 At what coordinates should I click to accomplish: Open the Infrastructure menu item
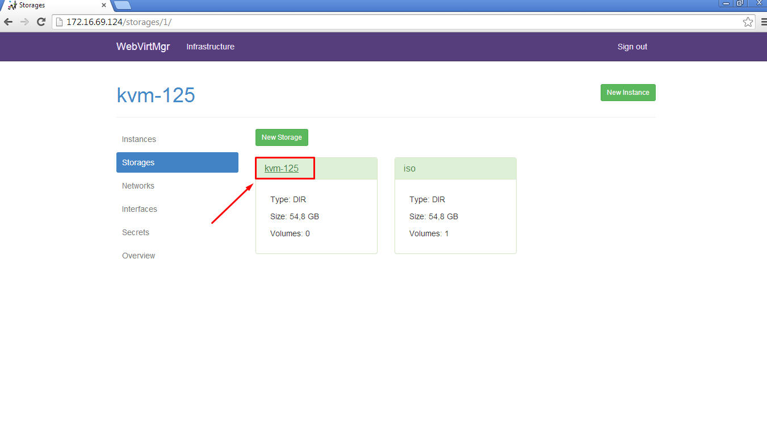pyautogui.click(x=211, y=47)
